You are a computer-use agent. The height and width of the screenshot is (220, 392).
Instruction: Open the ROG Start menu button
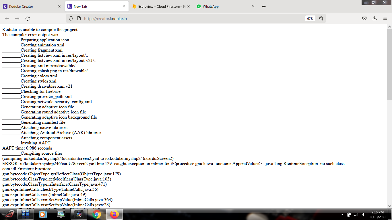[8, 214]
